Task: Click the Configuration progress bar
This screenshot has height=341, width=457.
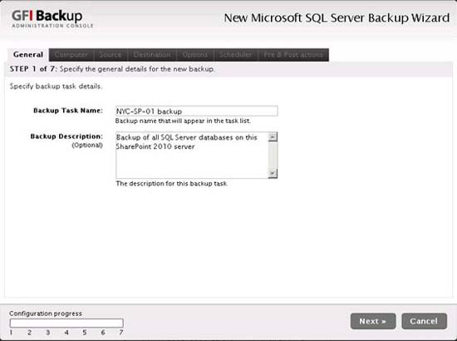Action: (66, 323)
